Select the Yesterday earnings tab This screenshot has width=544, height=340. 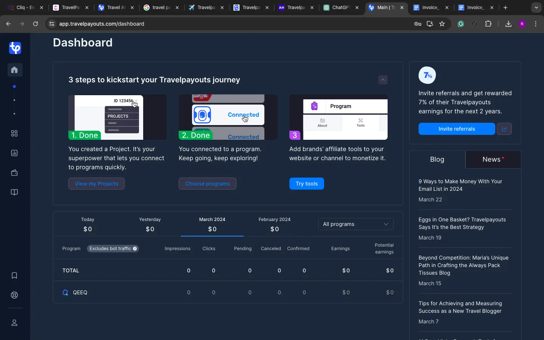150,224
